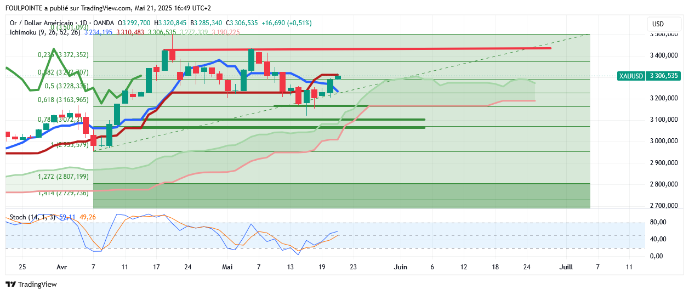Click the open value O 3 292,700

(x=134, y=23)
